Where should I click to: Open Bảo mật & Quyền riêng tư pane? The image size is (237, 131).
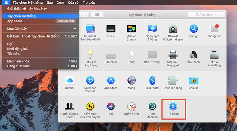click(173, 33)
